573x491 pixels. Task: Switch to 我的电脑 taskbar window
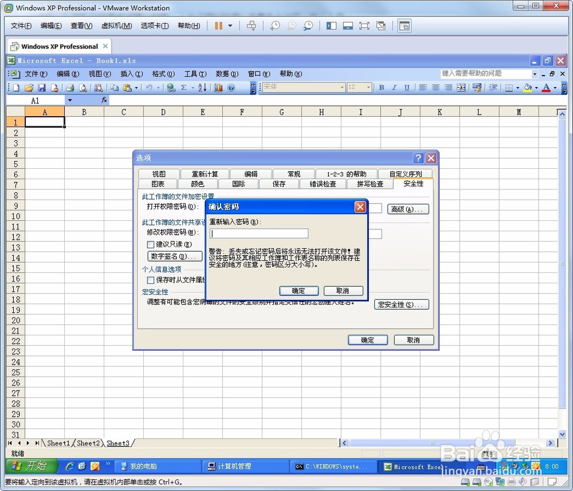[x=158, y=466]
